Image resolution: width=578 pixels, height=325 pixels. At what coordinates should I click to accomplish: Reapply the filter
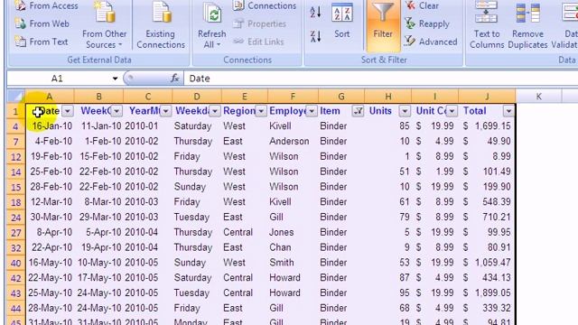coord(427,24)
